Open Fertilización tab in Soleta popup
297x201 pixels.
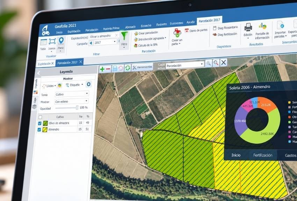tap(263, 155)
